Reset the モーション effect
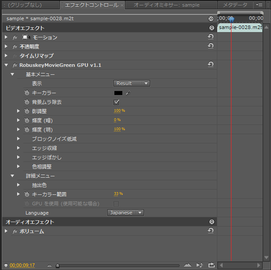This screenshot has height=270, width=271. click(210, 36)
